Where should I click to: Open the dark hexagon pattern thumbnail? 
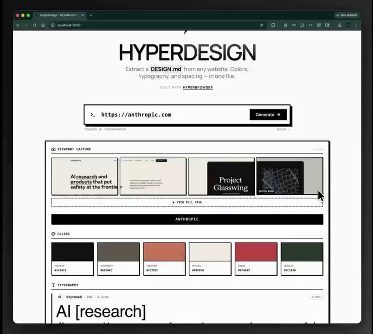pos(289,176)
